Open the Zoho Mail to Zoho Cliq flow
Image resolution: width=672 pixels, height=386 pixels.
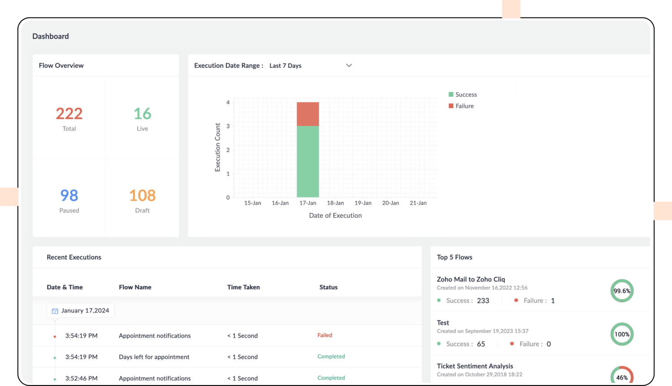471,279
